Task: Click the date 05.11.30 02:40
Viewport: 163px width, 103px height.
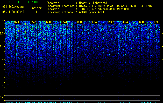Action: (13, 12)
